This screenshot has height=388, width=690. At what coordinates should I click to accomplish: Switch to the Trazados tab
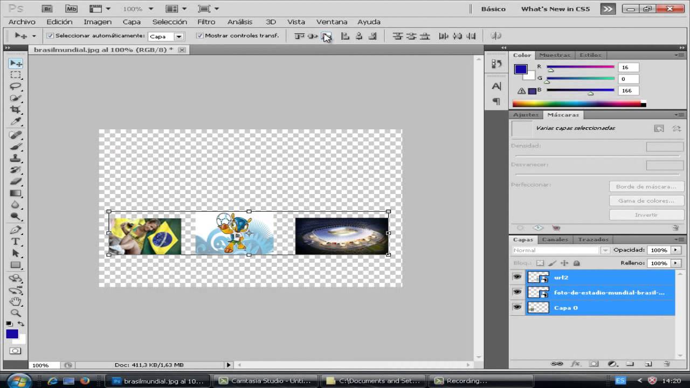pyautogui.click(x=593, y=239)
